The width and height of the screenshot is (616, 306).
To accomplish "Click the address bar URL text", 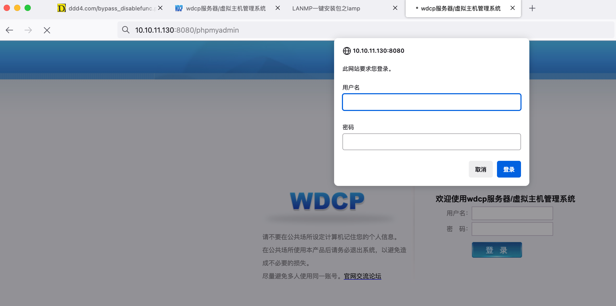I will point(187,30).
